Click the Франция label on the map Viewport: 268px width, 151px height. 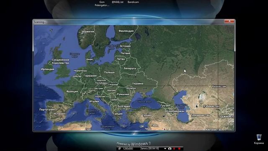(72, 91)
